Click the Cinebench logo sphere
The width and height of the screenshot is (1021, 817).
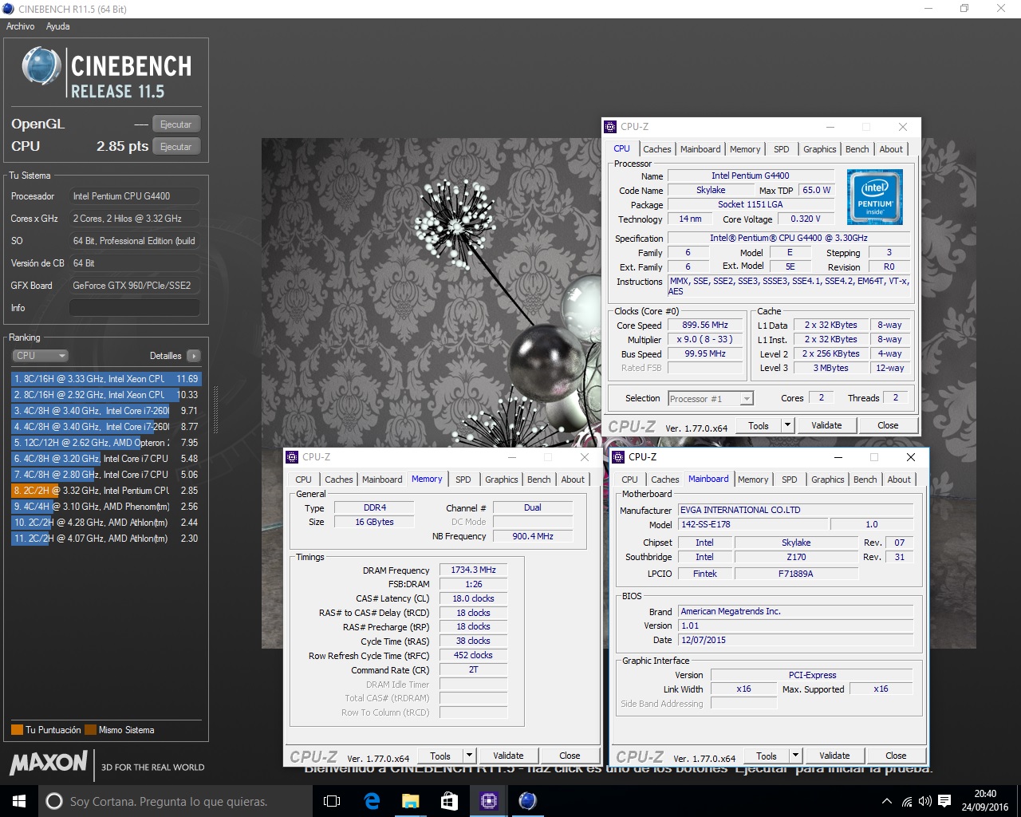point(41,66)
